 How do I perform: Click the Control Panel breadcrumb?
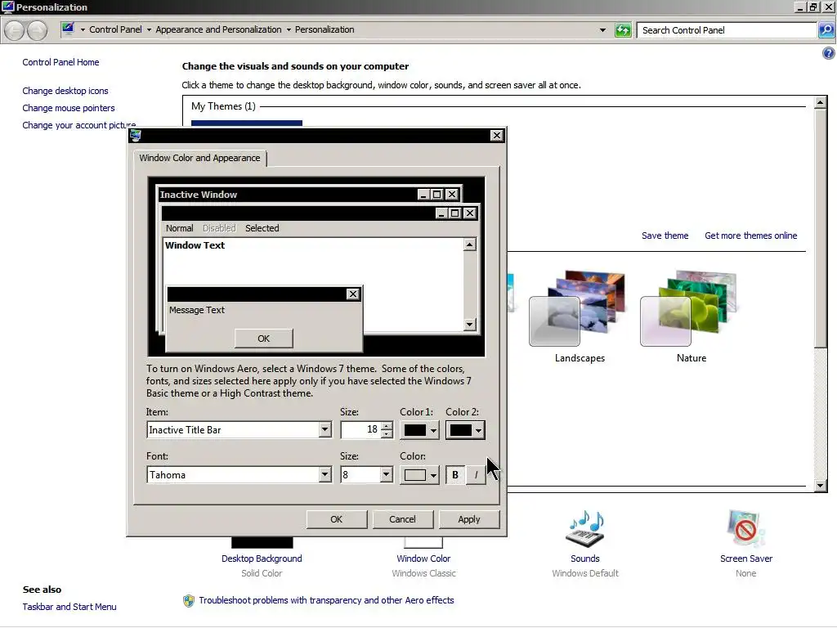coord(115,29)
